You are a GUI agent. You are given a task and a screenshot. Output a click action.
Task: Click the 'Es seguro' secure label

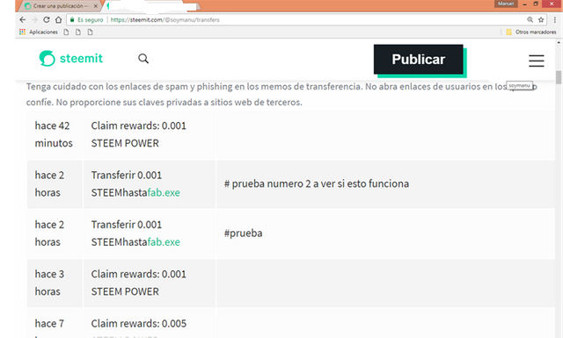tap(90, 19)
